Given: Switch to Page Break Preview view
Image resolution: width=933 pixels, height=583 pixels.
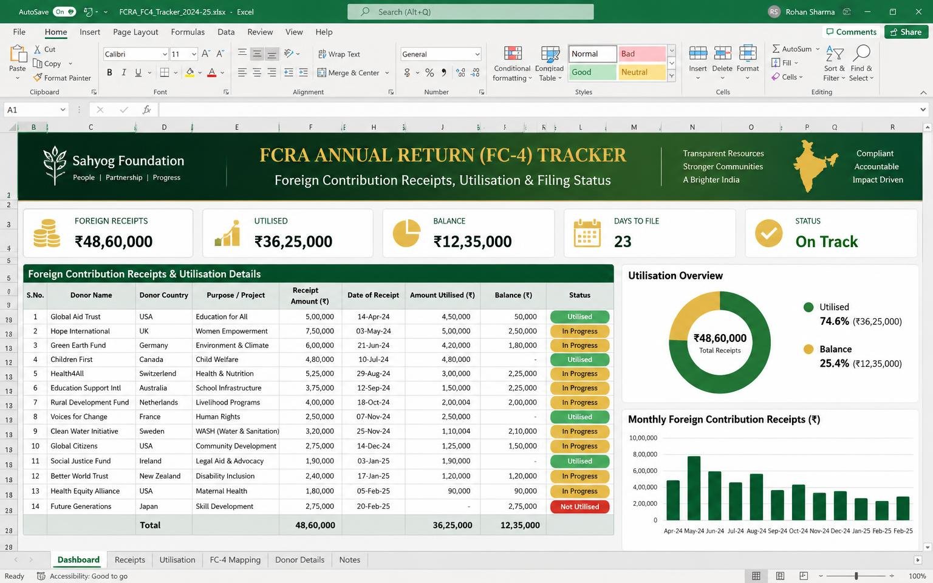Looking at the screenshot, I should (804, 576).
